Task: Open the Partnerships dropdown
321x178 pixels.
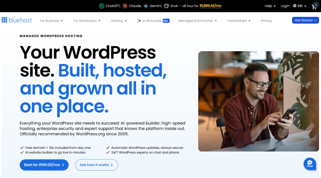Action: coord(239,21)
